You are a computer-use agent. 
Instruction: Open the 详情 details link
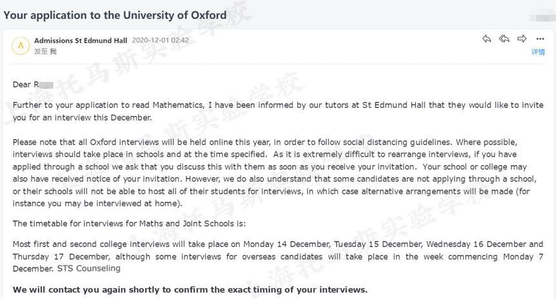click(x=538, y=52)
